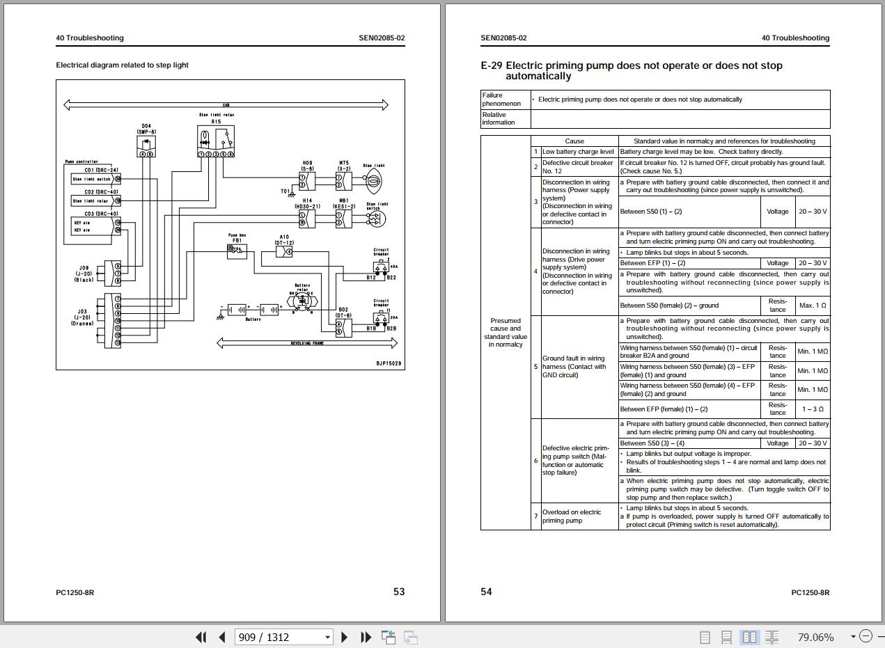Switch to single page layout
Screen dimensions: 885x648
click(x=705, y=637)
